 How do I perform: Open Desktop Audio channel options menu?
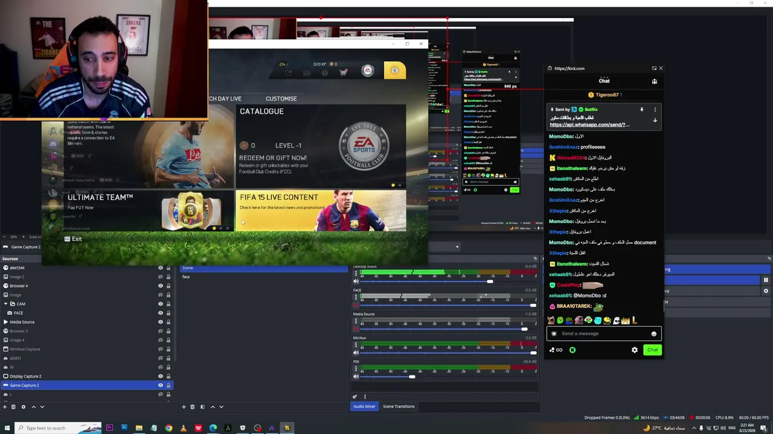(x=356, y=274)
